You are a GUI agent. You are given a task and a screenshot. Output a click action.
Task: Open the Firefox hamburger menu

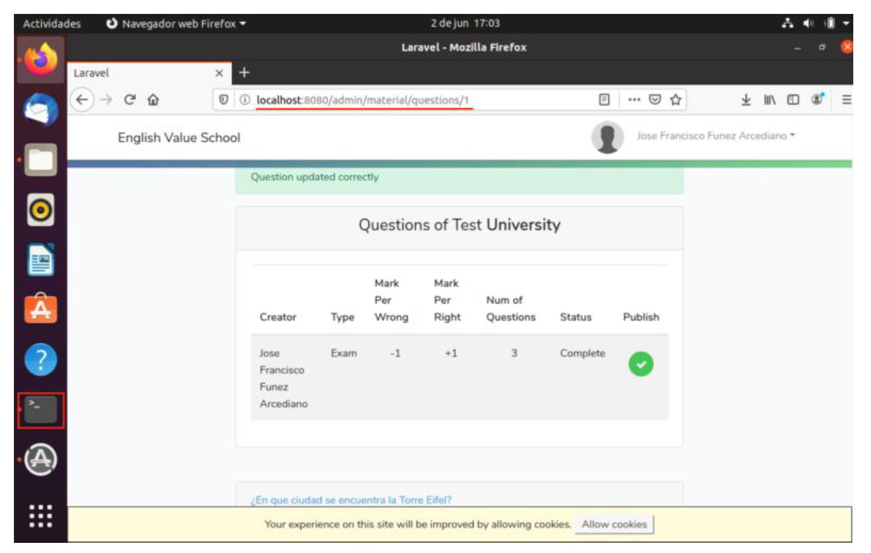click(x=846, y=100)
